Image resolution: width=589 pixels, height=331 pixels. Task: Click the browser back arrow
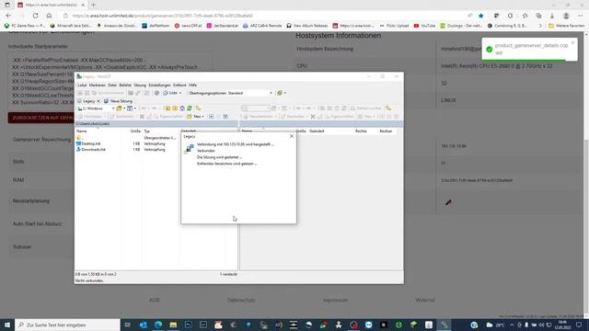(x=8, y=16)
